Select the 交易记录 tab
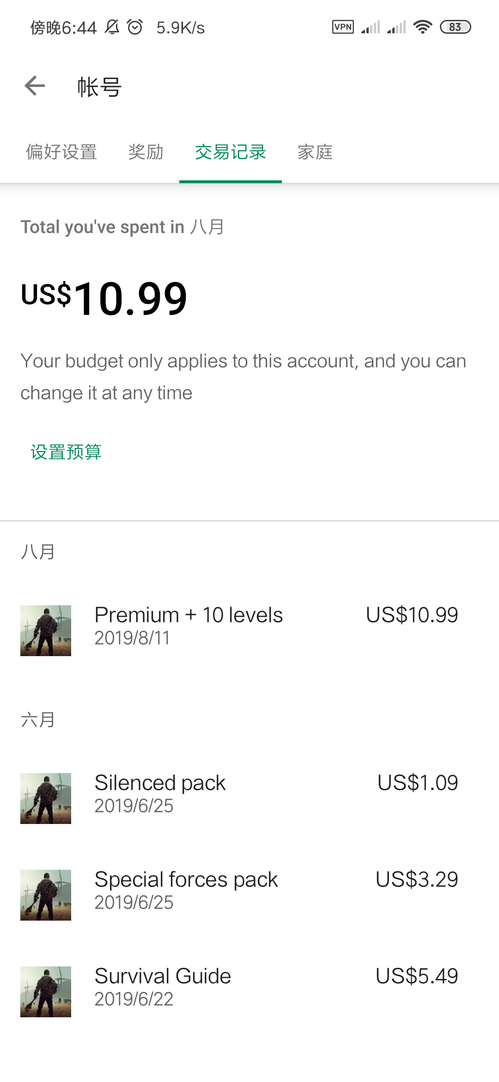The width and height of the screenshot is (499, 1082). [231, 152]
